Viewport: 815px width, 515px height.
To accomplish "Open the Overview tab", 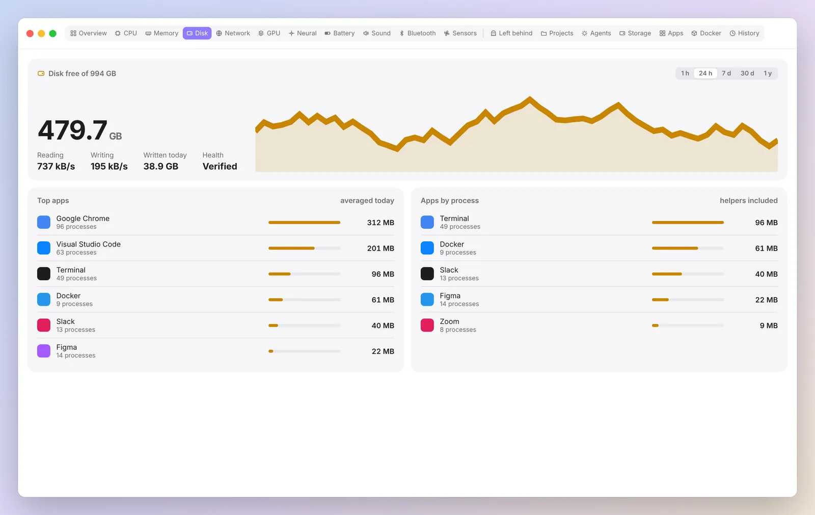I will coord(89,33).
